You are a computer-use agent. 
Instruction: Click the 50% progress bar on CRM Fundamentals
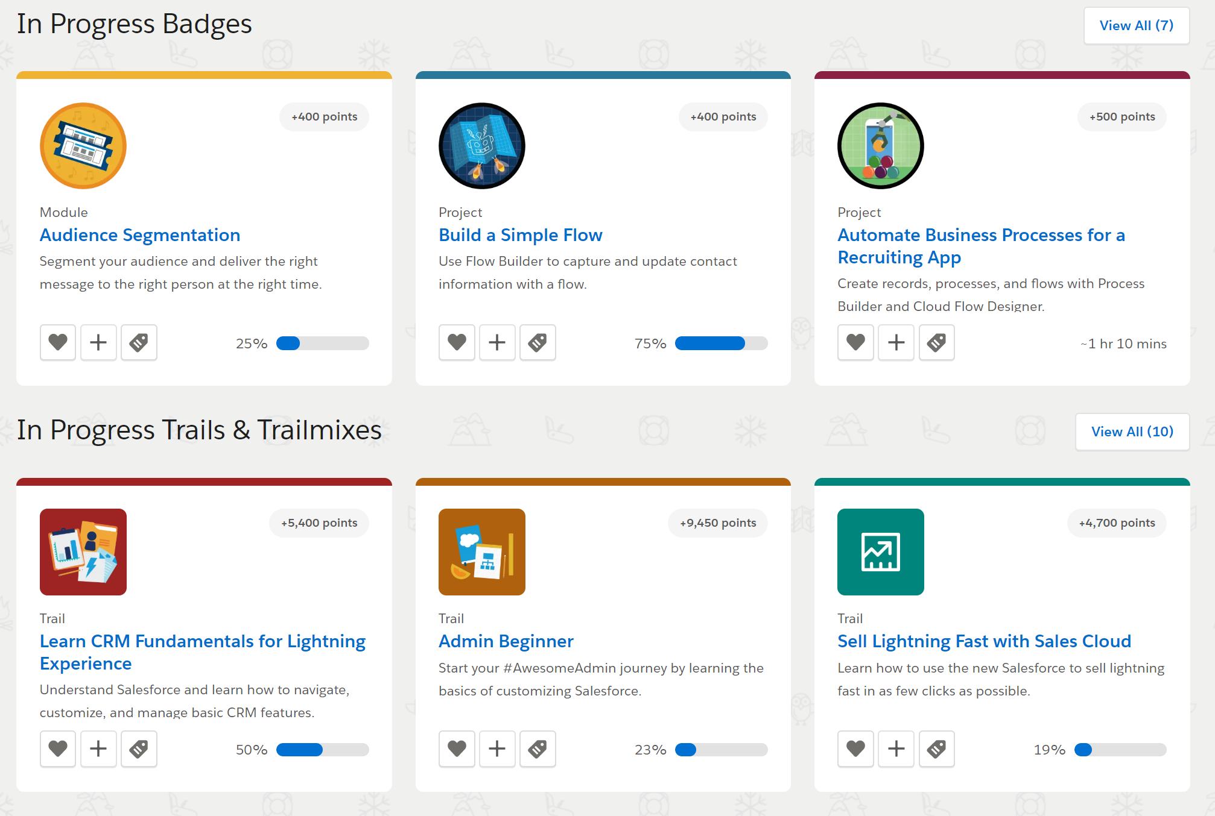(x=323, y=750)
